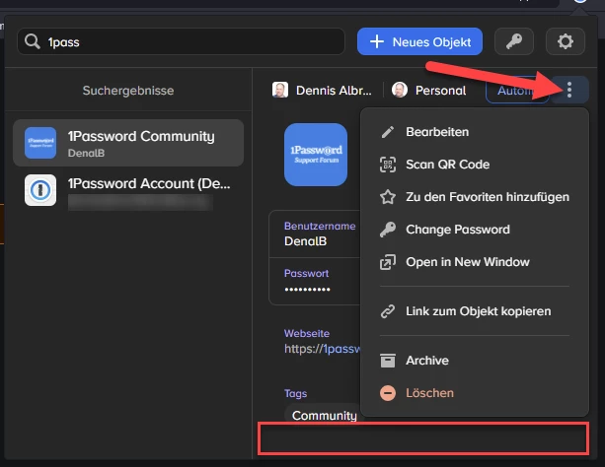Select Open in New Window

tap(475, 262)
